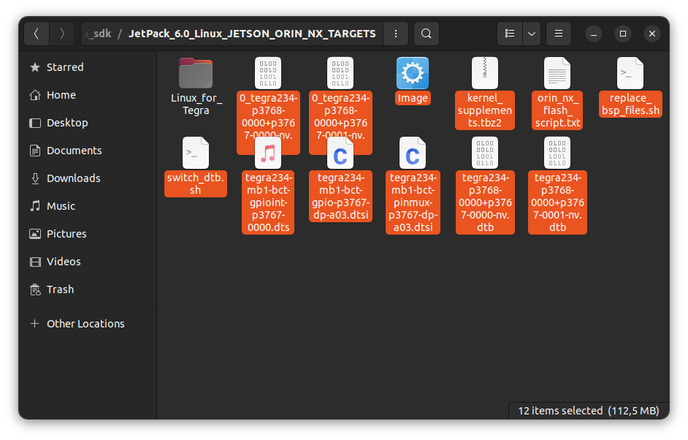Screen dimensions: 688x440
Task: Select the Image gear icon file
Action: click(x=413, y=73)
